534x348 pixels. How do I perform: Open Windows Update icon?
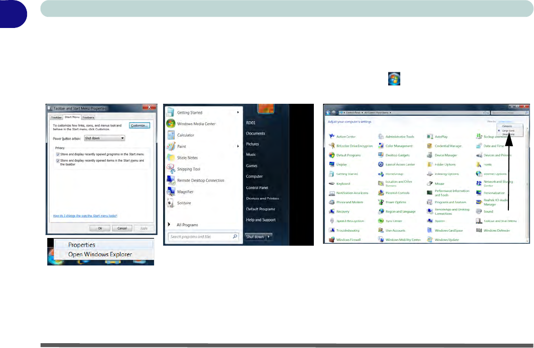(x=430, y=239)
